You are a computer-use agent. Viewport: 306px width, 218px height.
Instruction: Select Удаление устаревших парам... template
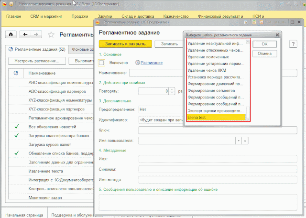click(x=216, y=64)
